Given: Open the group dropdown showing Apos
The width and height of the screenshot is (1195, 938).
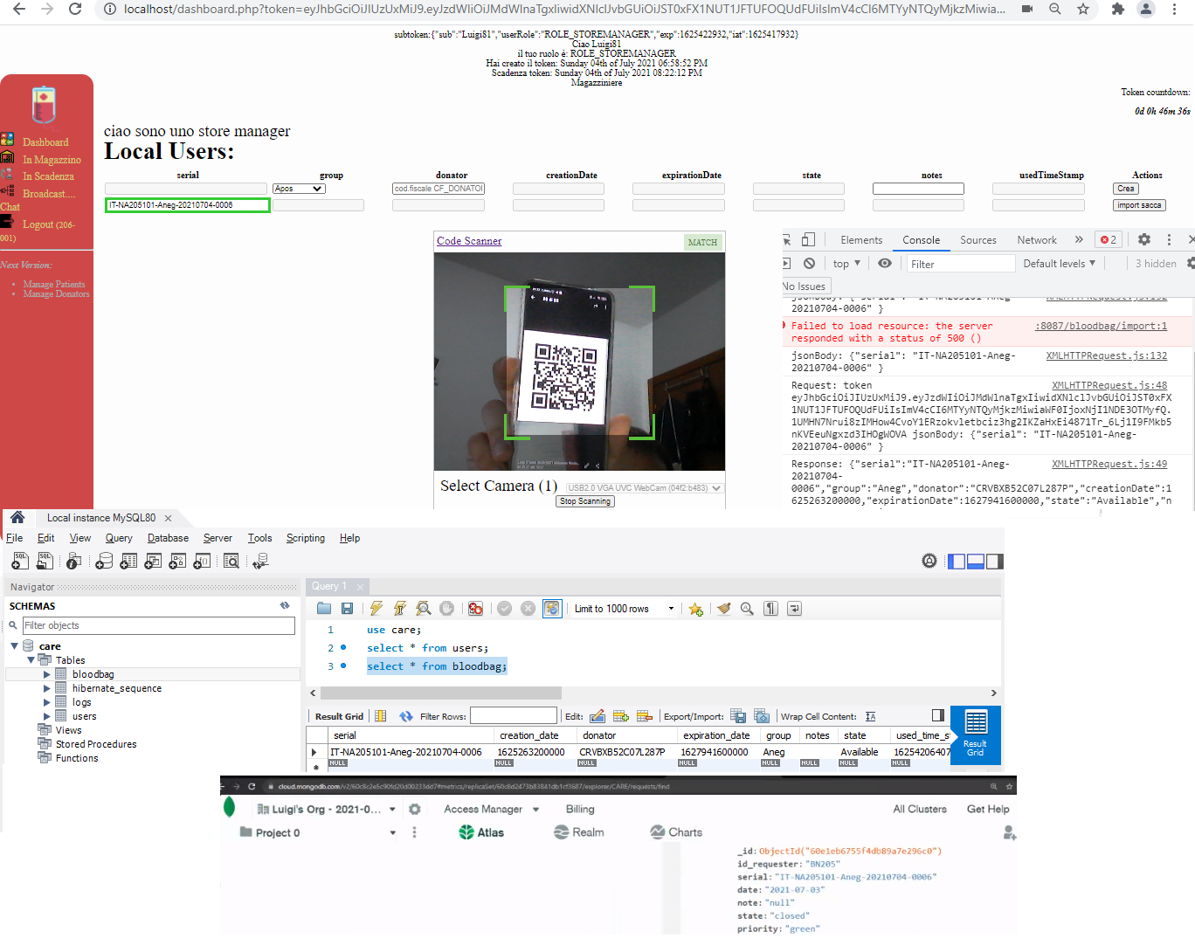Looking at the screenshot, I should click(x=299, y=189).
